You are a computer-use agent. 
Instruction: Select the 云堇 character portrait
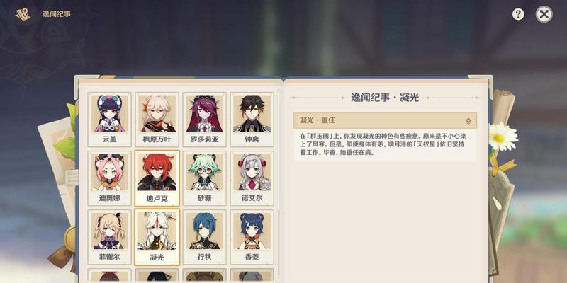pos(110,119)
